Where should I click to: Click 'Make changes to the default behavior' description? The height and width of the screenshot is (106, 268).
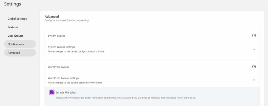[75, 83]
